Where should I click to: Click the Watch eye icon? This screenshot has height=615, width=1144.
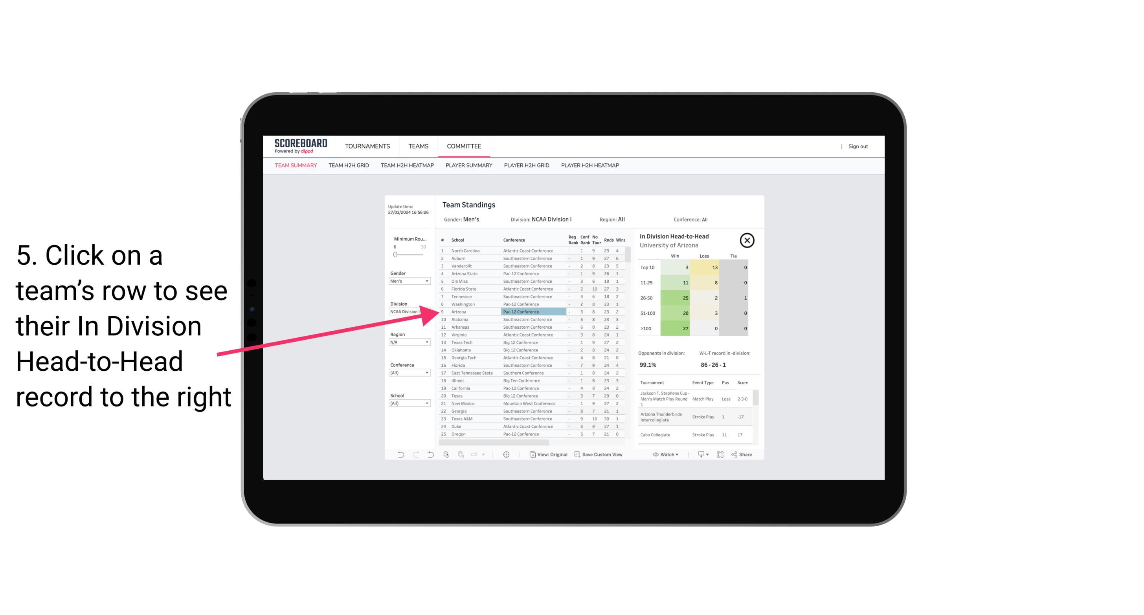tap(657, 454)
